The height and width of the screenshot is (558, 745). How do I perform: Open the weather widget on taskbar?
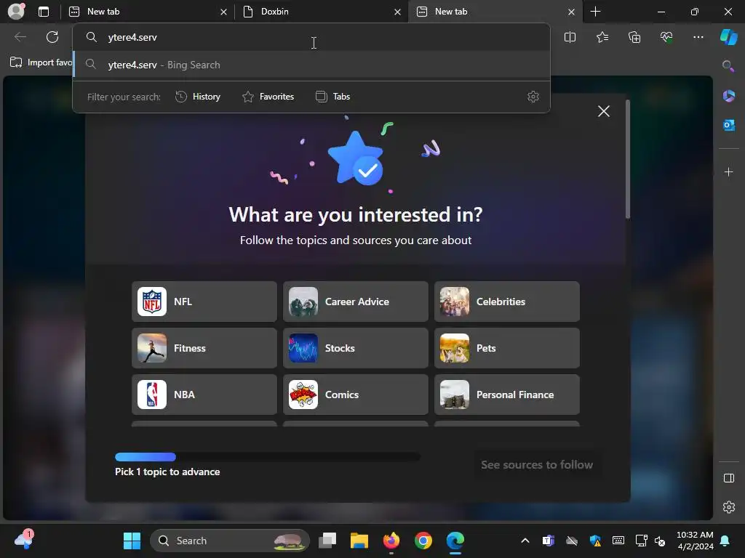24,540
